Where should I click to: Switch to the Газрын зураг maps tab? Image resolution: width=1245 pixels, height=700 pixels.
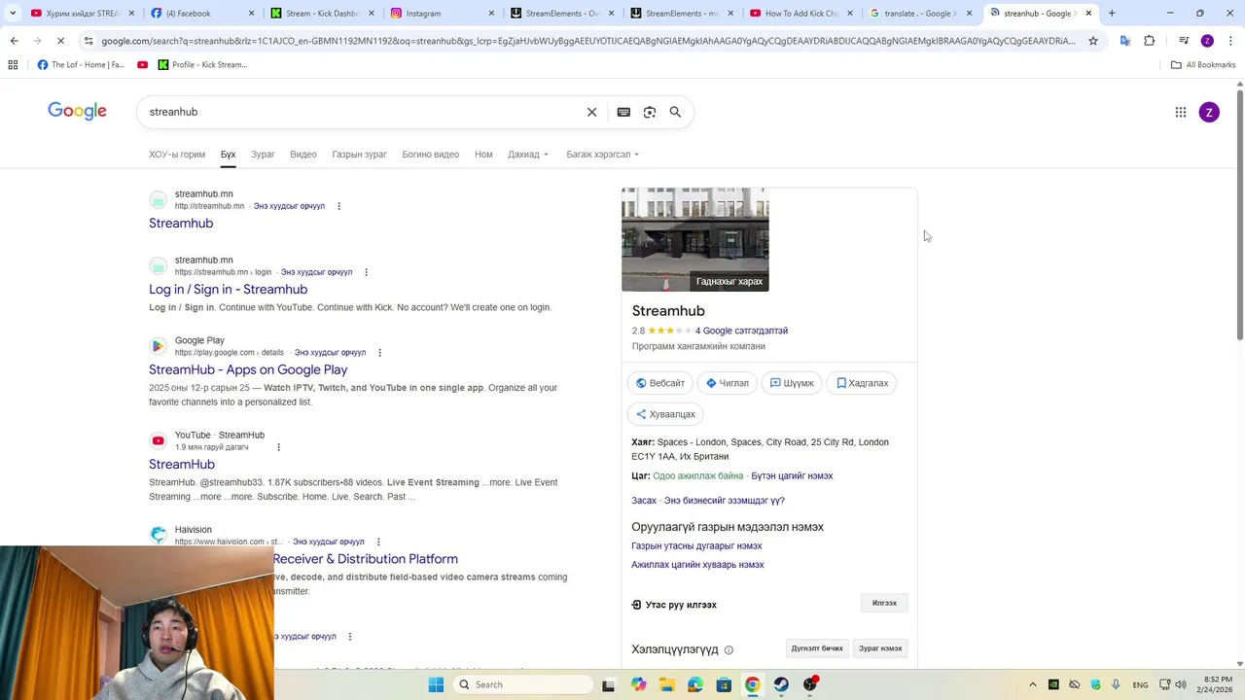(359, 155)
